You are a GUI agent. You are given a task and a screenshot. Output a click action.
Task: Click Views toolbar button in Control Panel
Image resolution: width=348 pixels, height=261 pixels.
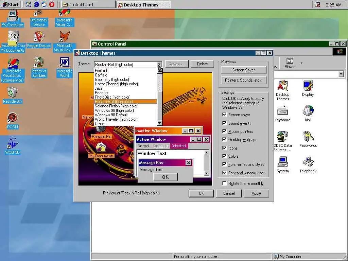coord(290,63)
